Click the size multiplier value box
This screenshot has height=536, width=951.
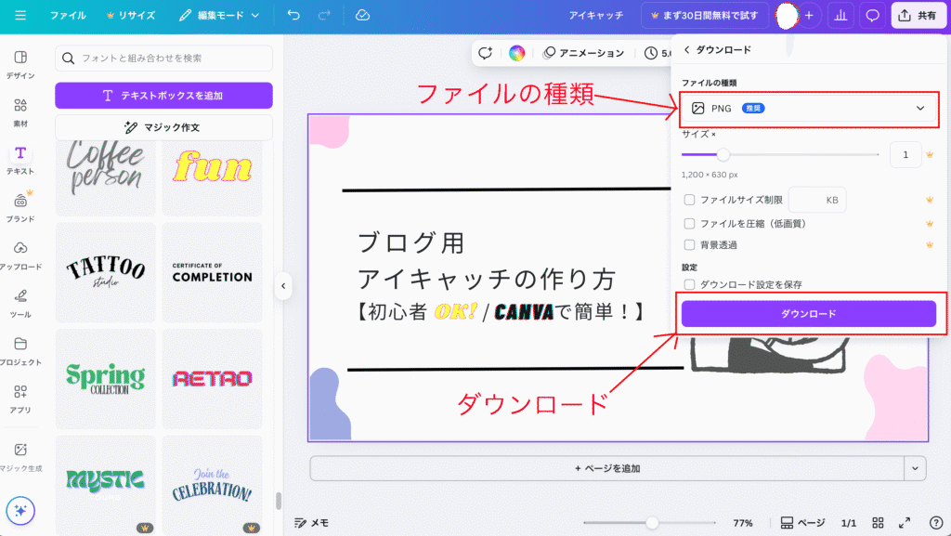coord(905,154)
